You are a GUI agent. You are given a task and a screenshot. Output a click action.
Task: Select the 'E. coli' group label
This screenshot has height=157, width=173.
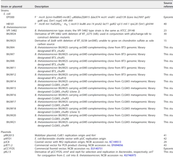coord(7,14)
